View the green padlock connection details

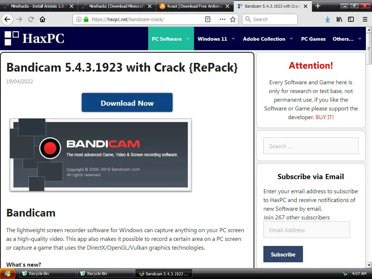pos(86,19)
